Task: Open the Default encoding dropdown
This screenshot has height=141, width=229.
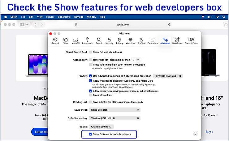Action: 114,118
